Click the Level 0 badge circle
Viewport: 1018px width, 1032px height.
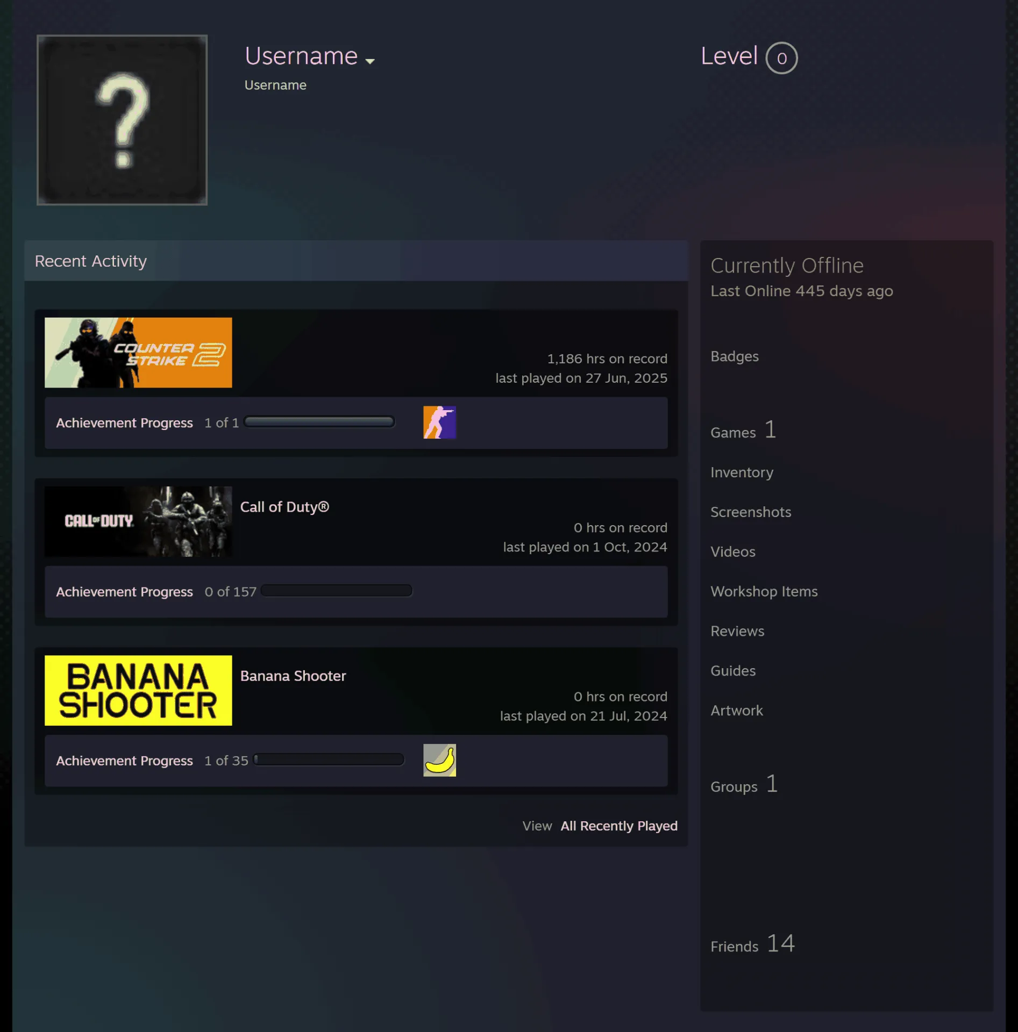coord(781,58)
